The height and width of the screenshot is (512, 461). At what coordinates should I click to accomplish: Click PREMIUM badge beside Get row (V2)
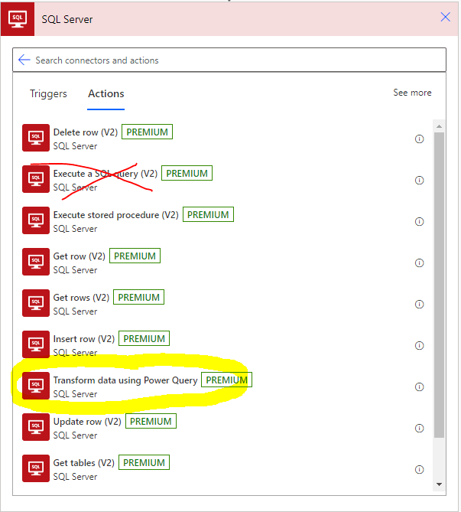tap(135, 256)
